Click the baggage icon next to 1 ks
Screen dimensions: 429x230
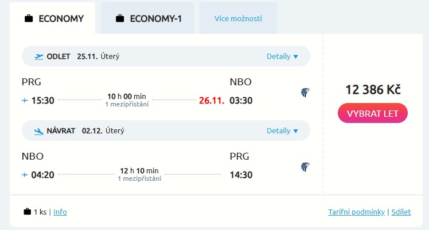click(27, 212)
